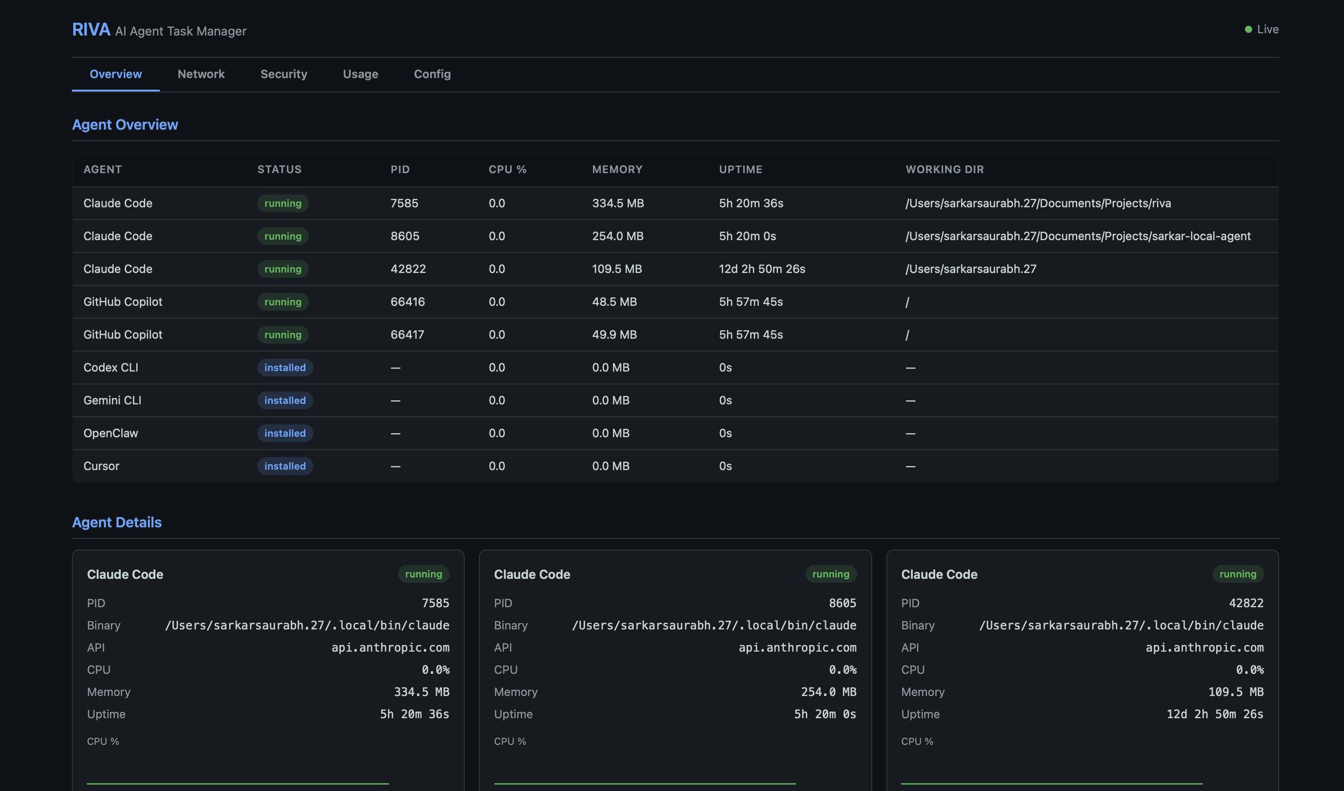Toggle the running status pill on PID 42822 row
Image resolution: width=1344 pixels, height=791 pixels.
point(283,269)
